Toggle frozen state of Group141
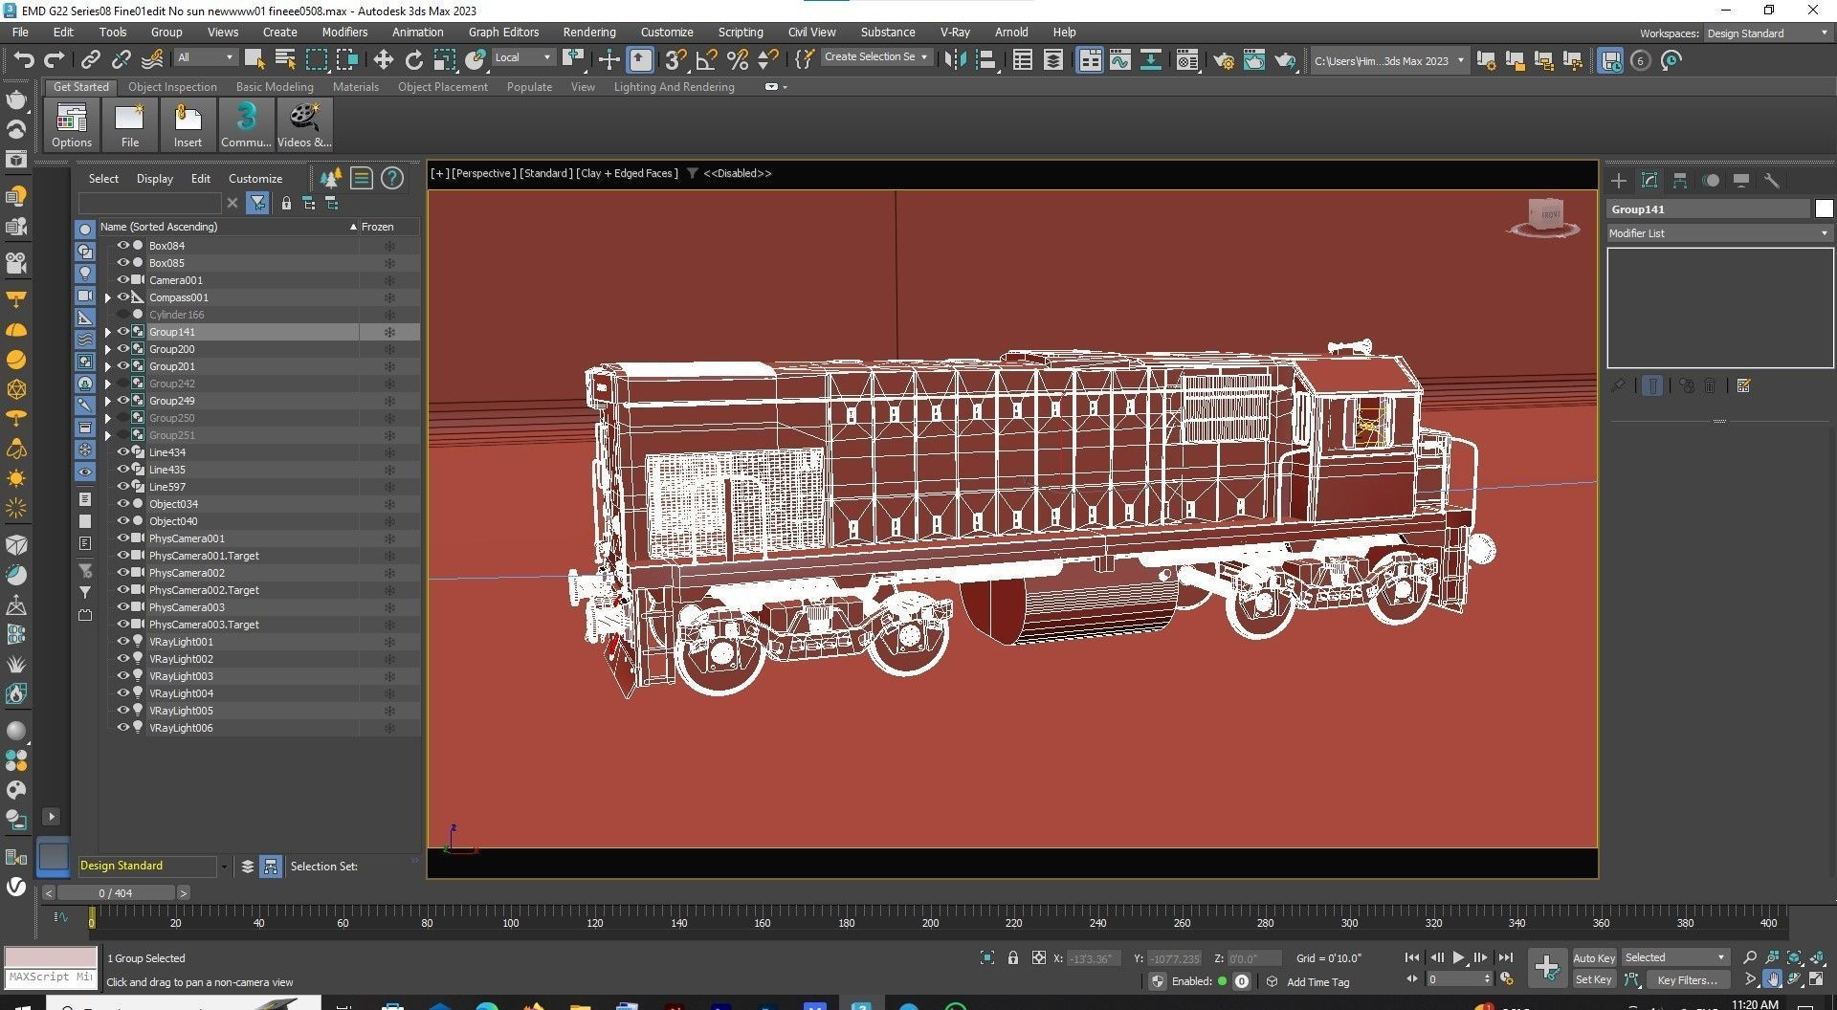Viewport: 1837px width, 1010px height. click(389, 332)
